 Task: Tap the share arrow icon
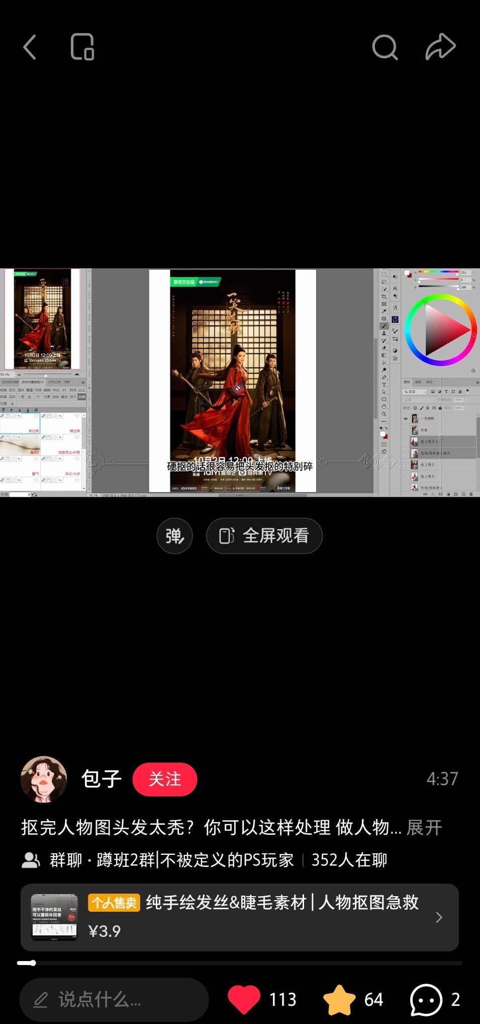tap(440, 47)
